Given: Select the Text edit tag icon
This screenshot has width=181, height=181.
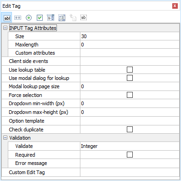Looking at the screenshot, I should tap(6, 17).
